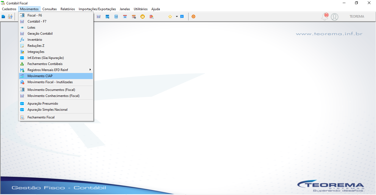Open the Importações/Exportações menu
The image size is (376, 195).
point(97,9)
